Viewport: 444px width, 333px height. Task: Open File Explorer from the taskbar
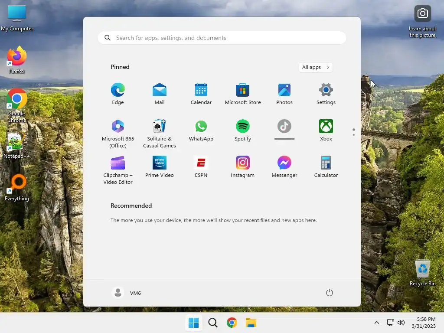[251, 323]
